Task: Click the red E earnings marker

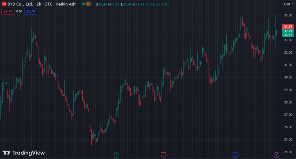Action: pyautogui.click(x=163, y=155)
